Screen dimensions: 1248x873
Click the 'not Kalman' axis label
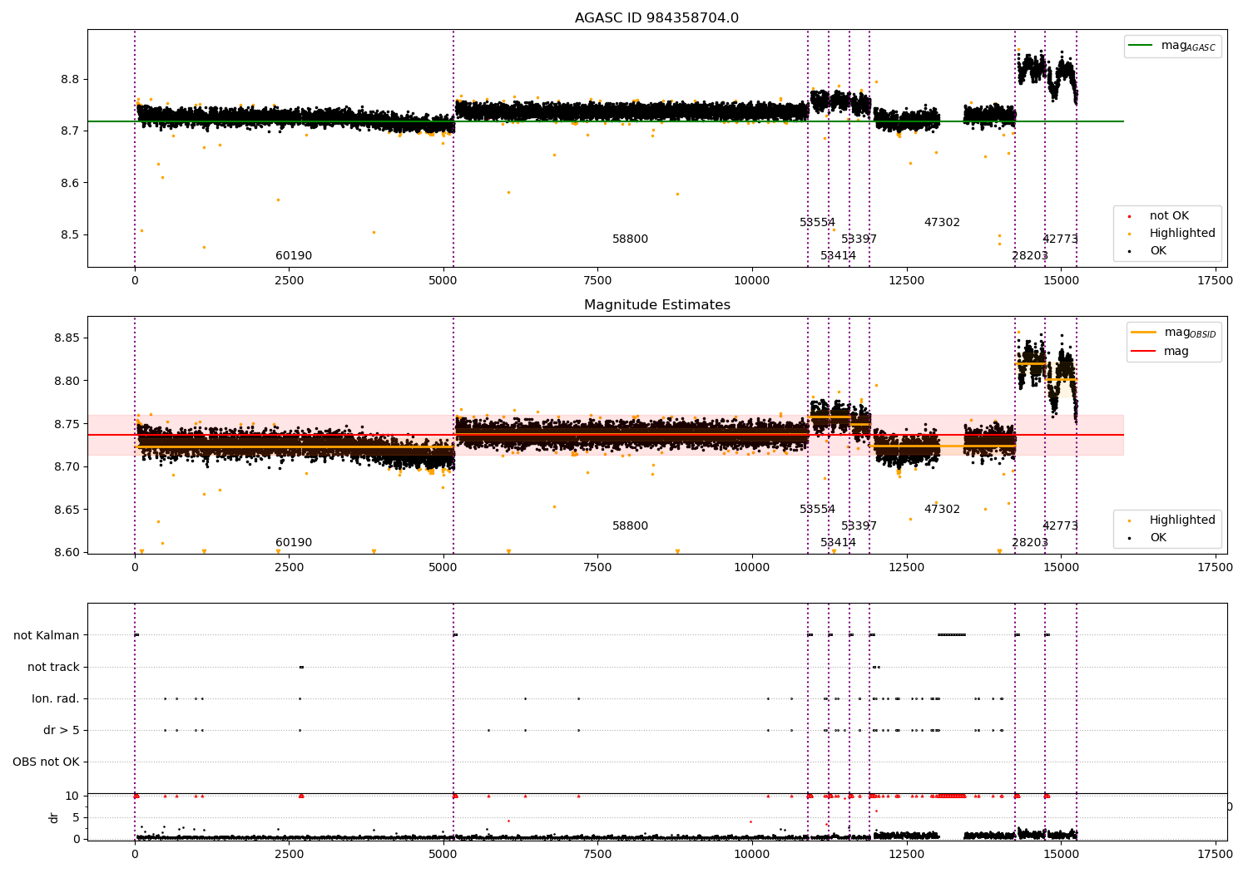[x=47, y=635]
